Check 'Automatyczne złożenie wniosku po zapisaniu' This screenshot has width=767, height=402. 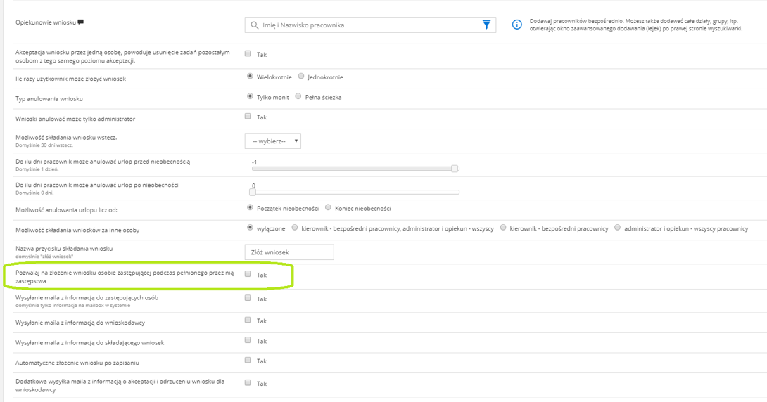pyautogui.click(x=248, y=360)
